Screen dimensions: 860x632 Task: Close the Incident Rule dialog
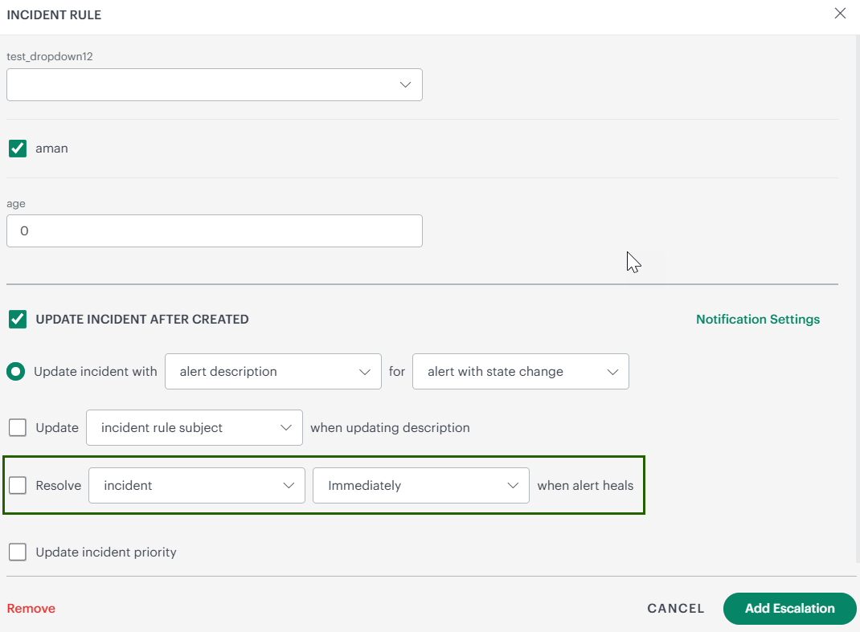(x=840, y=14)
